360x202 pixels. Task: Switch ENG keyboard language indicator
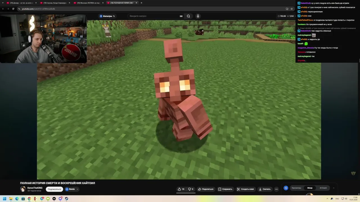[337, 199]
